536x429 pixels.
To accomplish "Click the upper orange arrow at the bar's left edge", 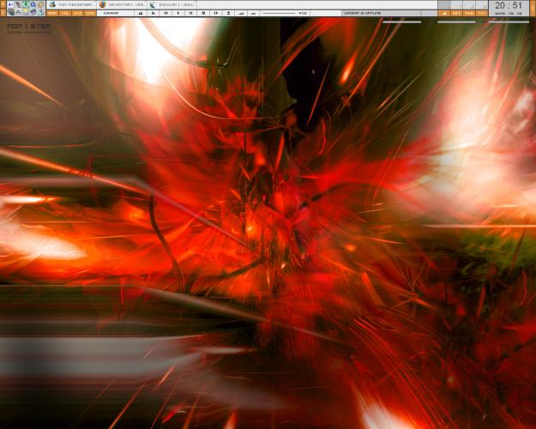I will 3,4.
